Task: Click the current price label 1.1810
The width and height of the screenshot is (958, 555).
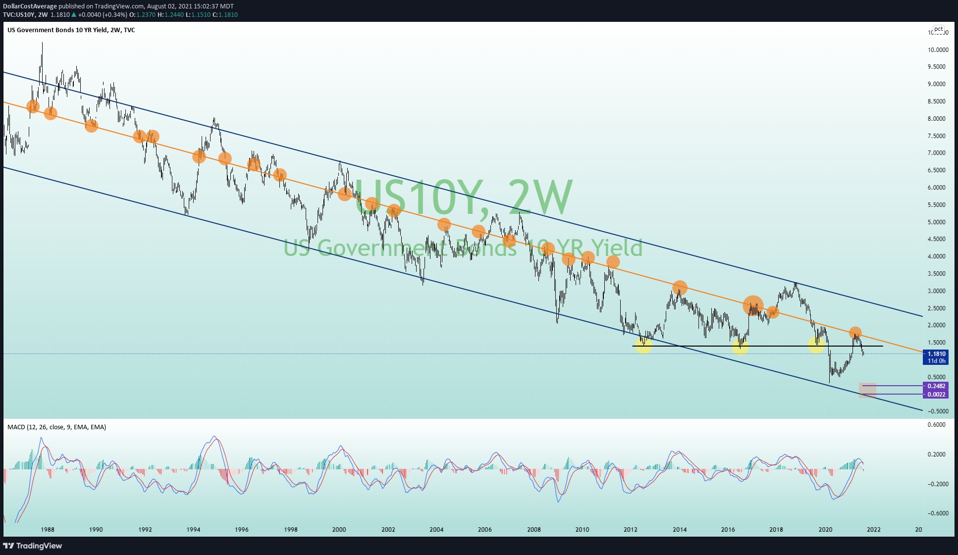Action: point(936,354)
